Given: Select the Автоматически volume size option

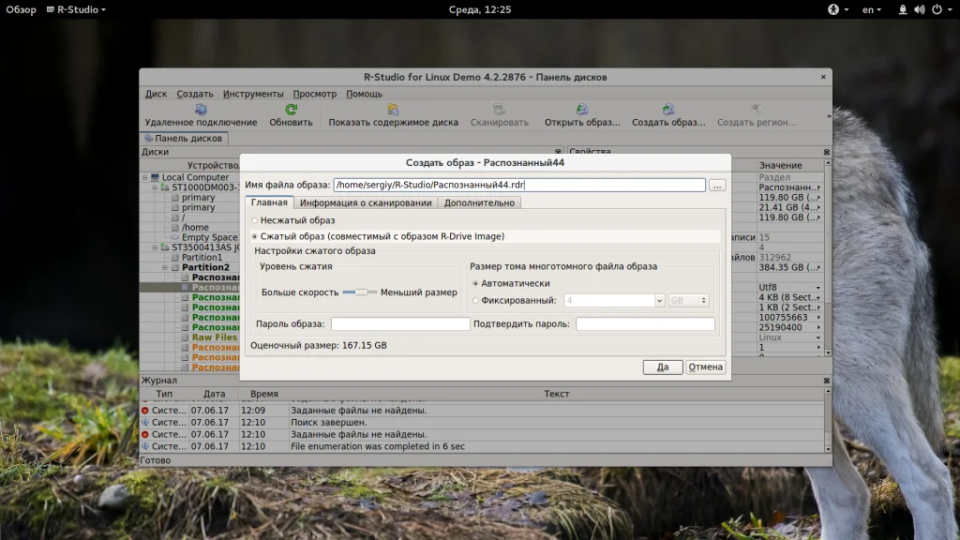Looking at the screenshot, I should coord(475,283).
